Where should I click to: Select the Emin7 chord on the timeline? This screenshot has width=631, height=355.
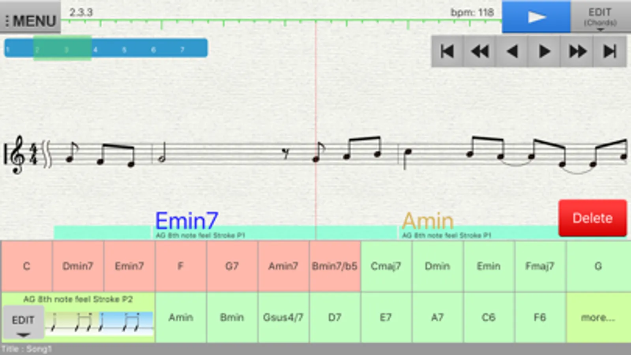186,221
